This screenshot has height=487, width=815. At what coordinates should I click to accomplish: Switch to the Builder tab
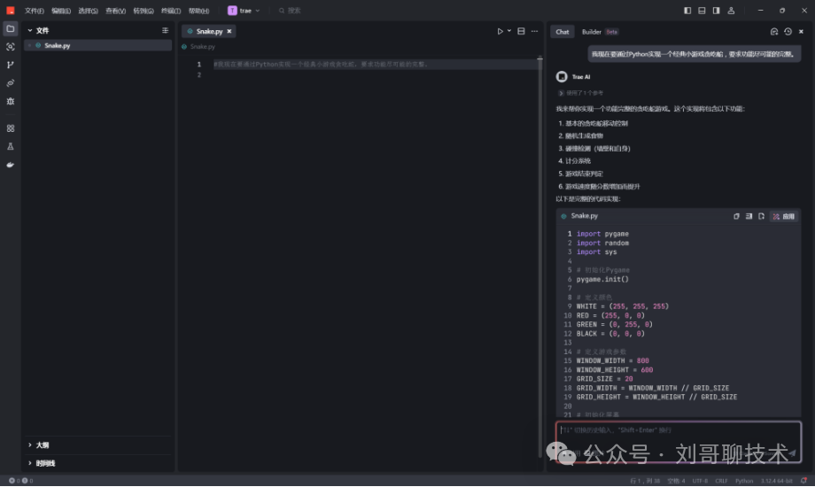(x=591, y=32)
